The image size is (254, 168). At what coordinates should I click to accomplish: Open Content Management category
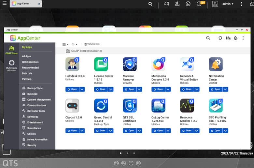tap(37, 100)
